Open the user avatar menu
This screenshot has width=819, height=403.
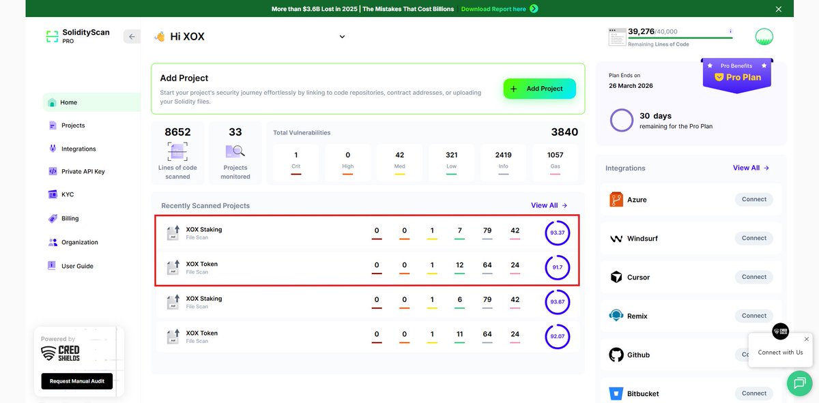(x=764, y=37)
